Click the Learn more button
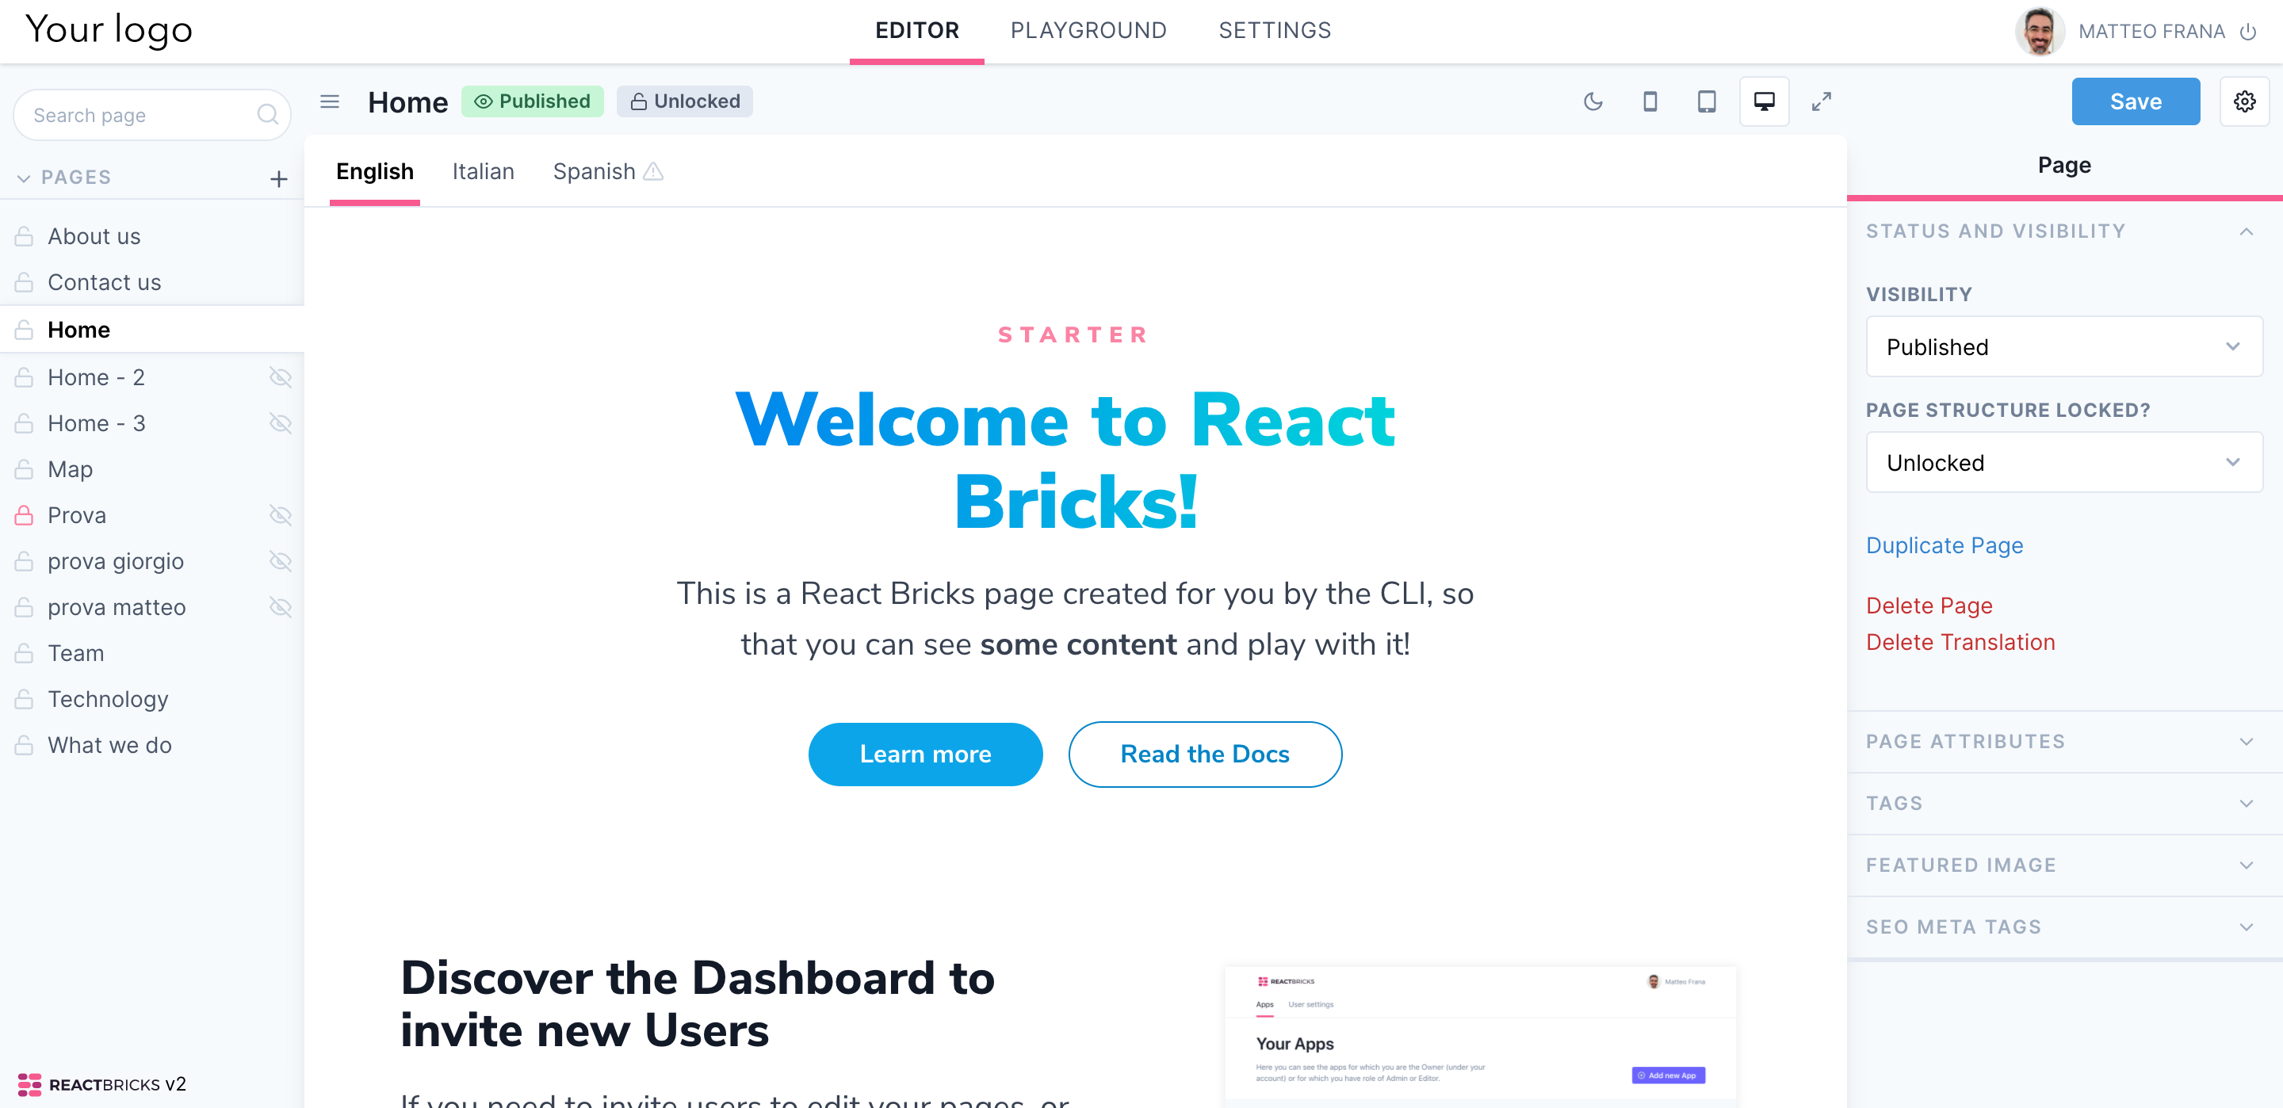The width and height of the screenshot is (2283, 1108). click(925, 755)
